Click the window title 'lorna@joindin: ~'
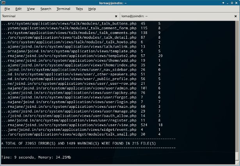 coord(113,3)
